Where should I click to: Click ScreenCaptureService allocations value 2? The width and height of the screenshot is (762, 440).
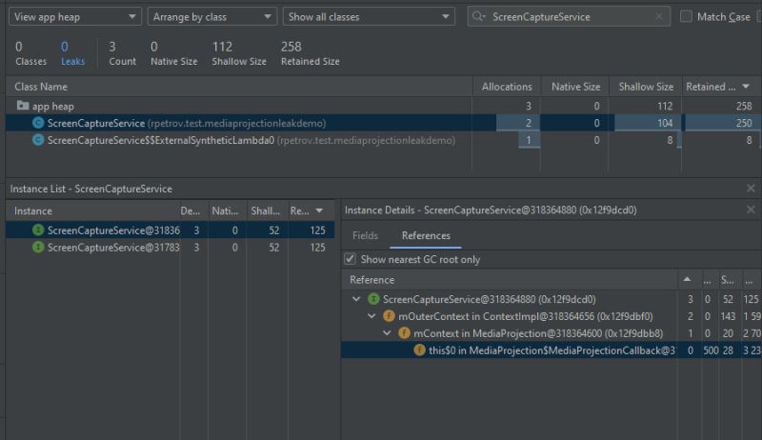tap(529, 123)
